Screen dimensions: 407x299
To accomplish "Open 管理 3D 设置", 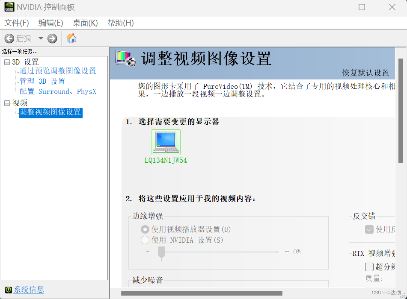I will 42,81.
